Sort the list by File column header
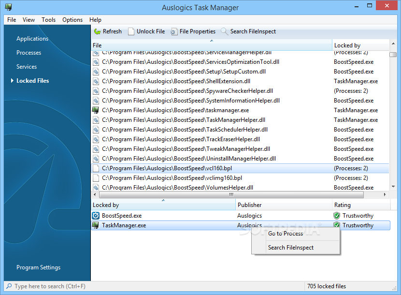The width and height of the screenshot is (401, 295). [212, 45]
